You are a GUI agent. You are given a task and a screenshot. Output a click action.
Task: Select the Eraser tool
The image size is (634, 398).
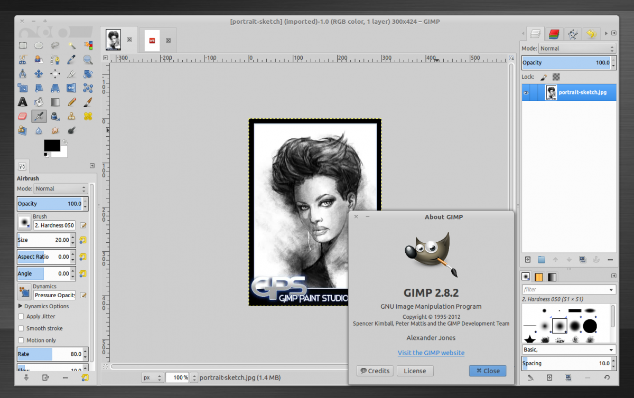click(23, 116)
